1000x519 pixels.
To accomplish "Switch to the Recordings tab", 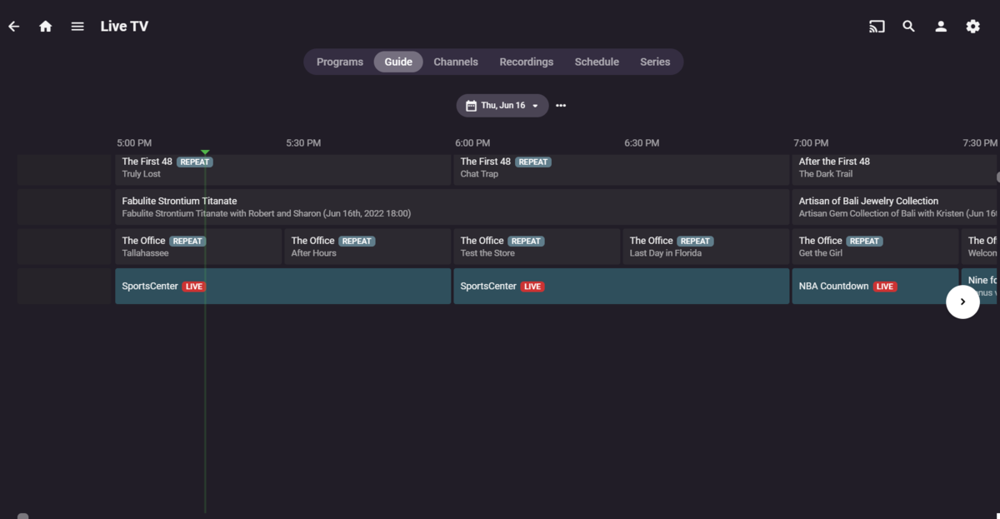I will point(527,62).
